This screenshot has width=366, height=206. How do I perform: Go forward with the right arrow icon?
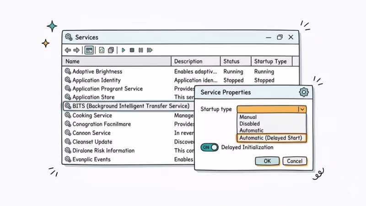[x=76, y=50]
